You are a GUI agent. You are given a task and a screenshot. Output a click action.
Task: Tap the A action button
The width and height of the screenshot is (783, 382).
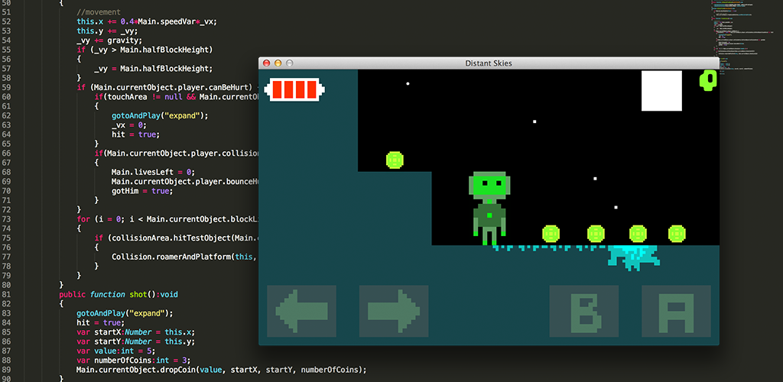676,311
